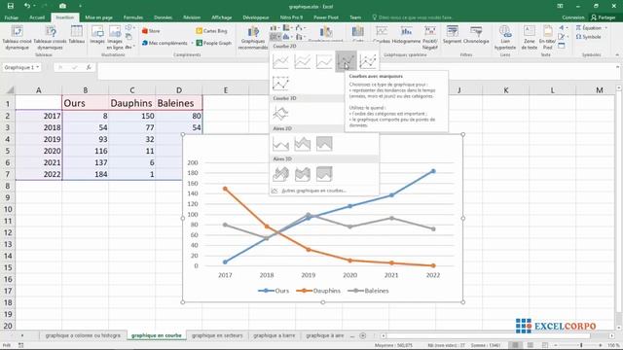Expand Mes compléments dropdown arrow
This screenshot has height=350, width=623.
click(192, 43)
